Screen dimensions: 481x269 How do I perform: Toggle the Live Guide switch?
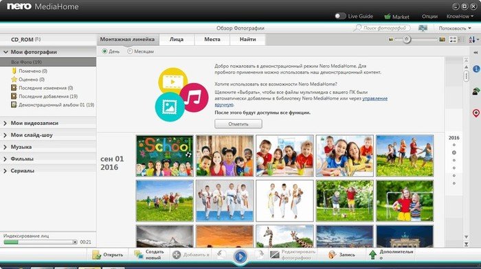340,16
